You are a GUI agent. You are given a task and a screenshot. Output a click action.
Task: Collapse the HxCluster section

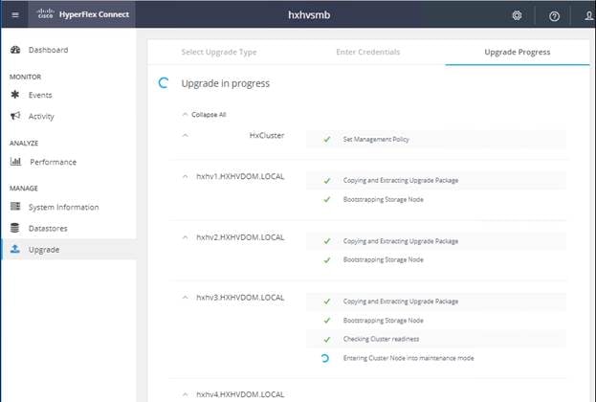tap(185, 135)
